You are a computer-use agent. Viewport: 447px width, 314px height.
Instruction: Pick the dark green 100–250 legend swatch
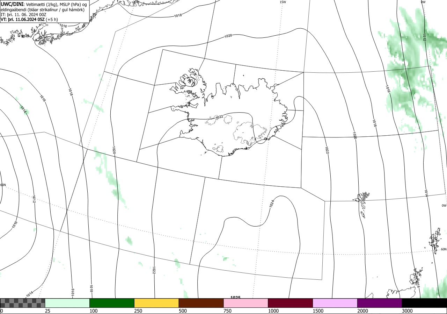click(x=112, y=303)
